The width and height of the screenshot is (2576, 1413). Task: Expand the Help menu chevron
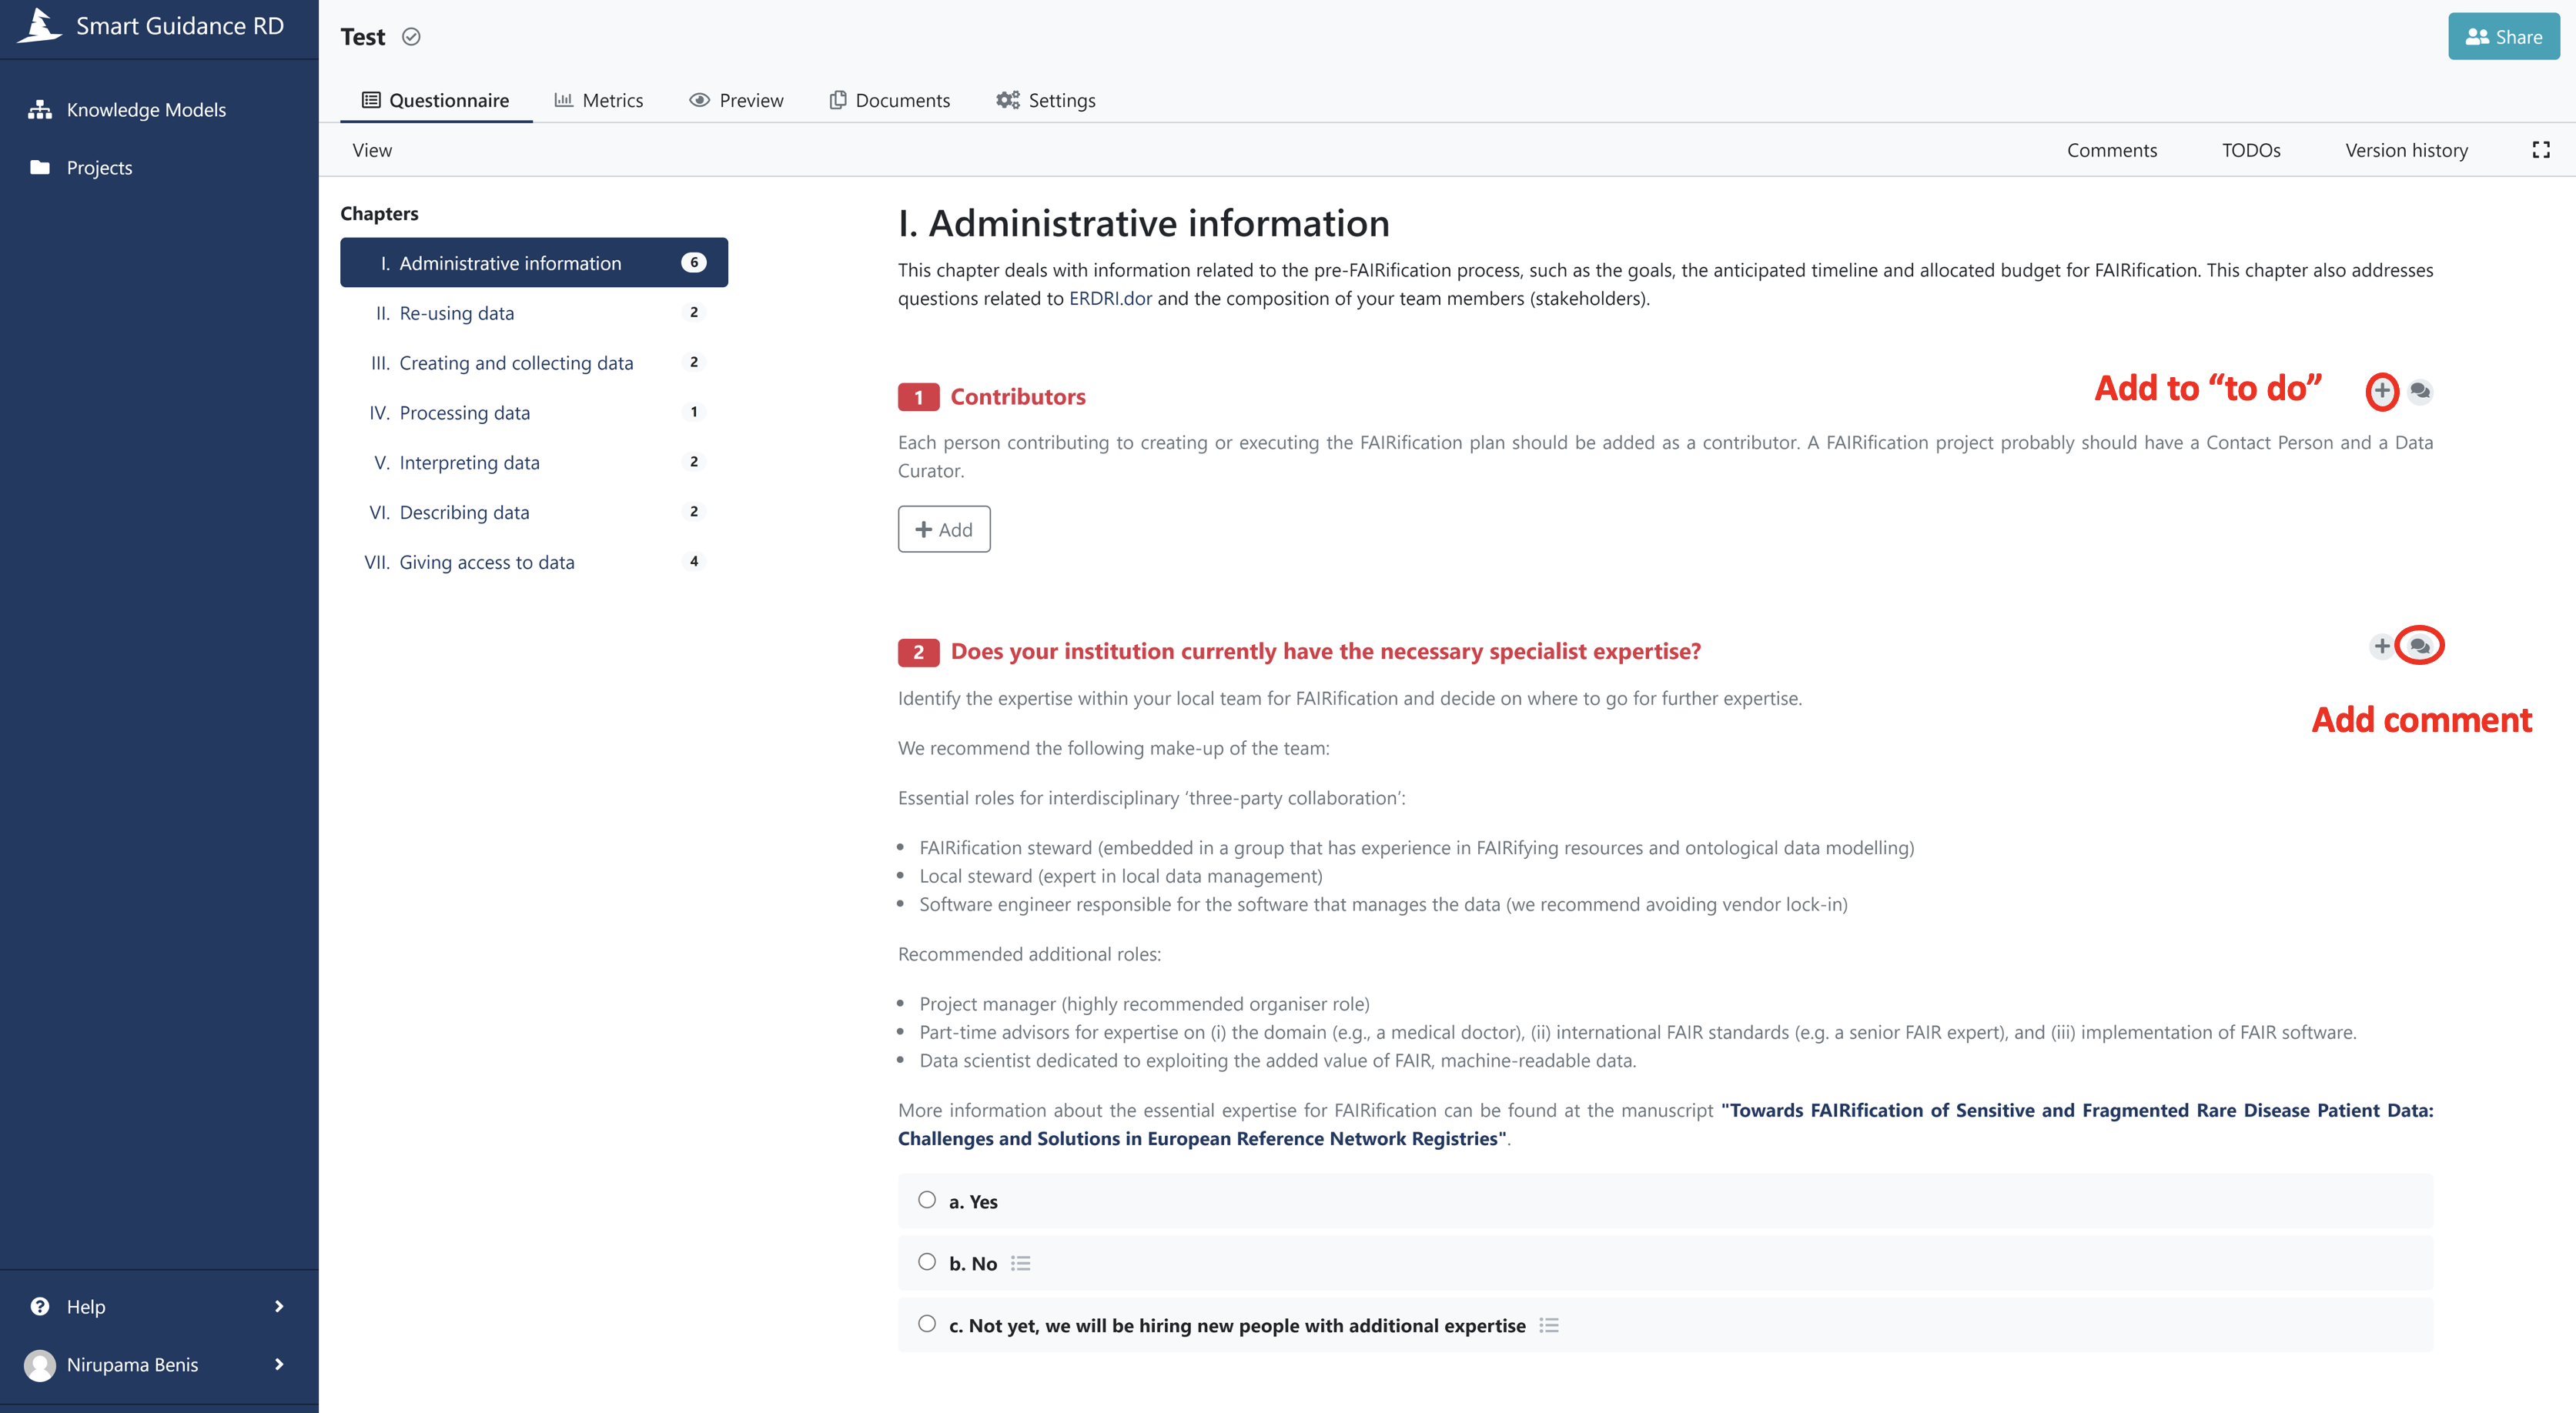[279, 1306]
